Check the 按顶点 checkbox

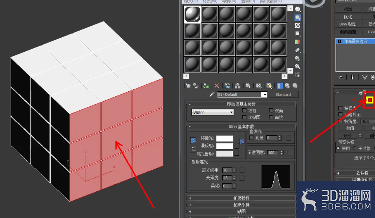[340, 108]
